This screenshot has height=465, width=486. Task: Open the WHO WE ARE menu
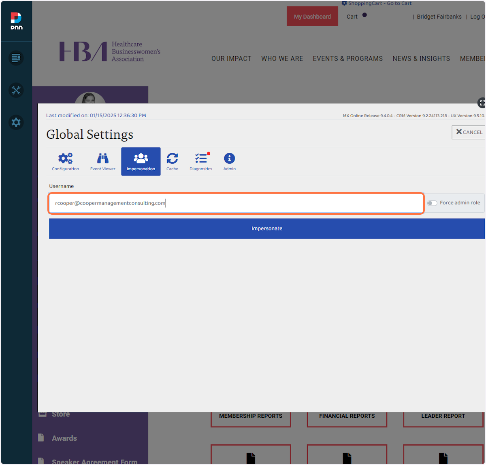pyautogui.click(x=282, y=59)
